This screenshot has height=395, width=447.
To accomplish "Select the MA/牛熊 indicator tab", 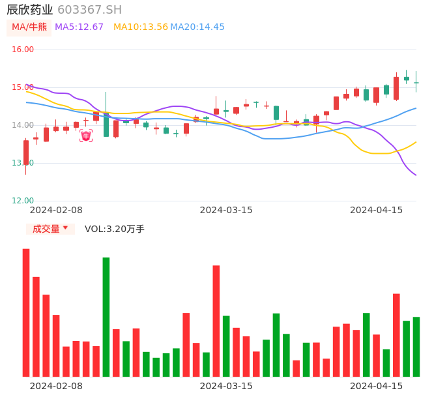I will coord(29,27).
